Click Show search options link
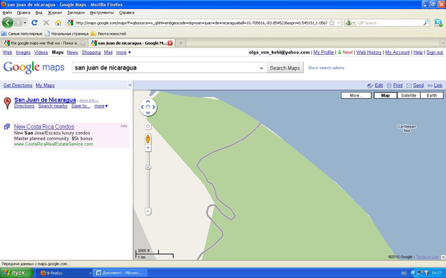Viewport: 446px width, 278px height. click(x=326, y=68)
